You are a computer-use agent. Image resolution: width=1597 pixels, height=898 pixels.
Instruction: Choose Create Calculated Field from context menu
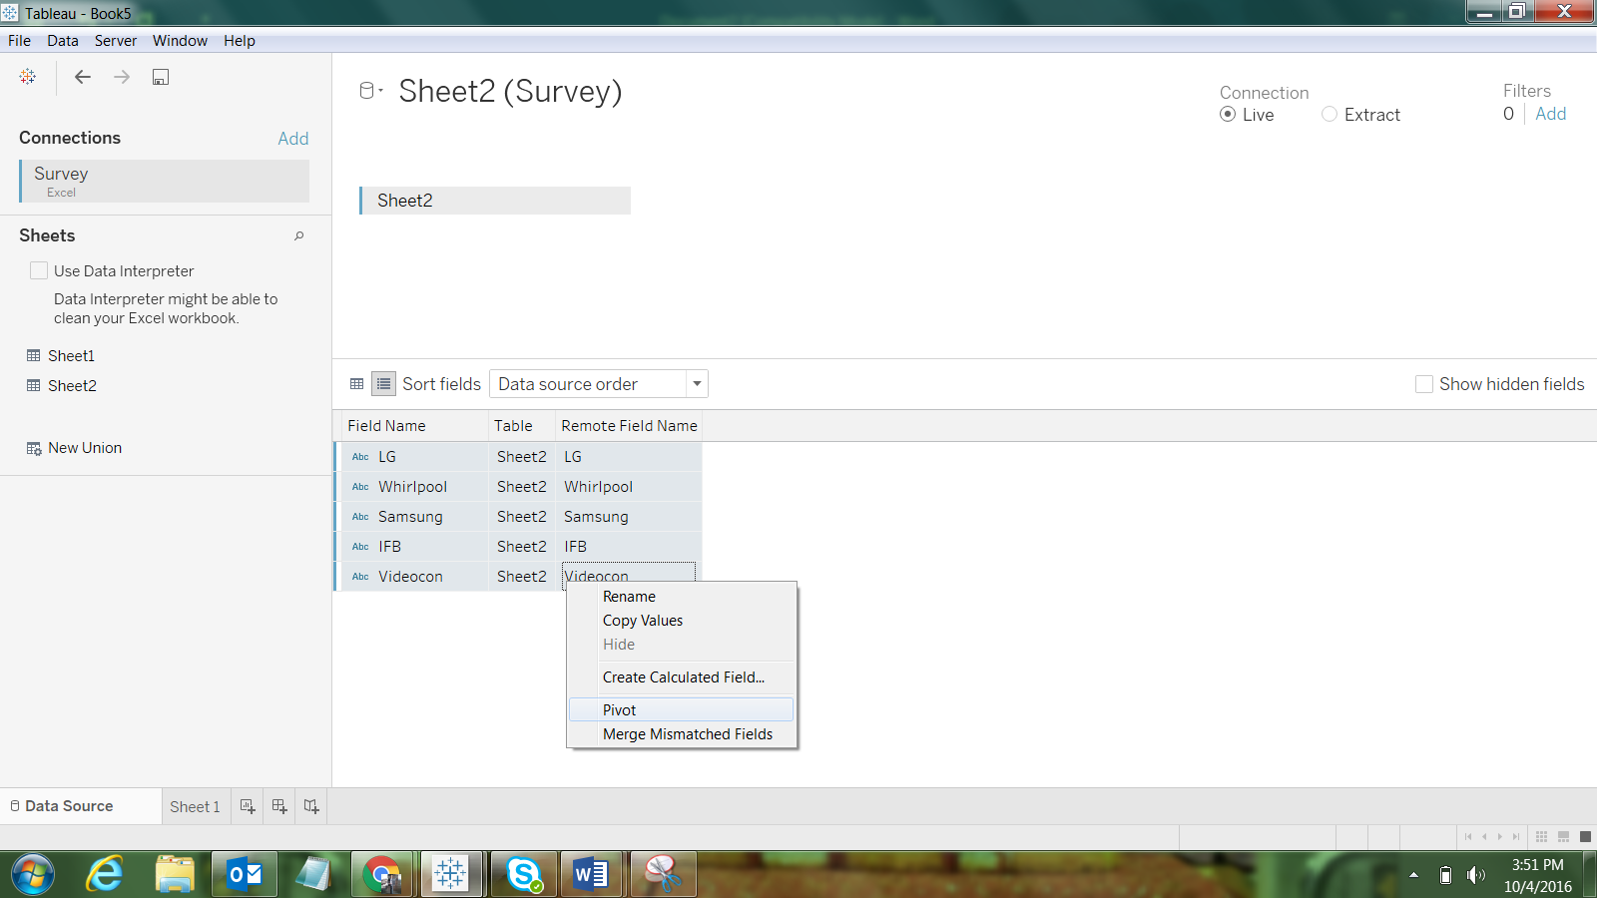point(681,677)
